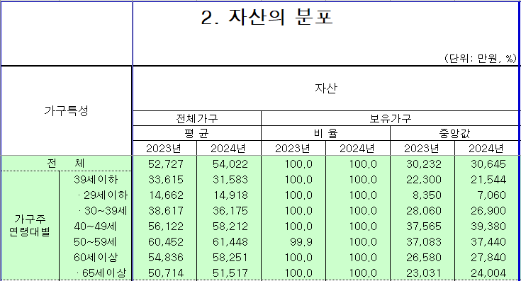
Task: Click the cell with value 38,617
Action: point(164,211)
